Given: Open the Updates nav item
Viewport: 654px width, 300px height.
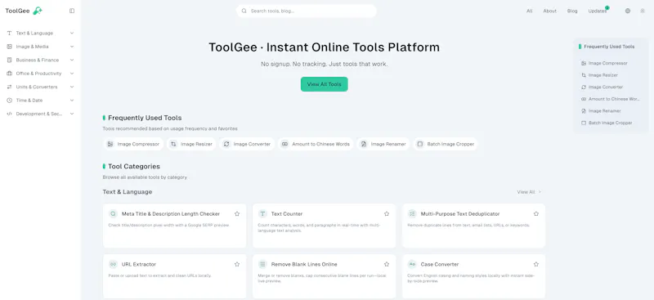Looking at the screenshot, I should tap(598, 11).
